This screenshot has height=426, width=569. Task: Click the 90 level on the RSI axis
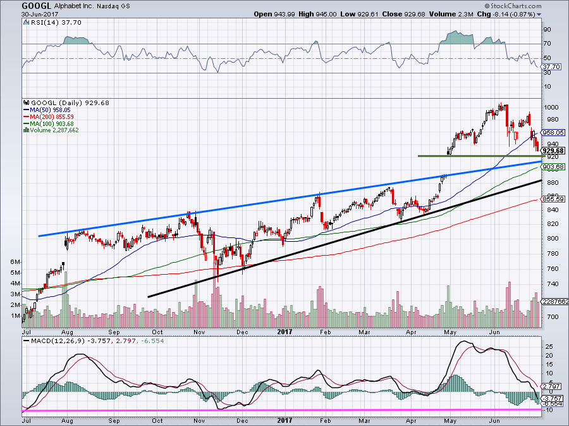(548, 29)
